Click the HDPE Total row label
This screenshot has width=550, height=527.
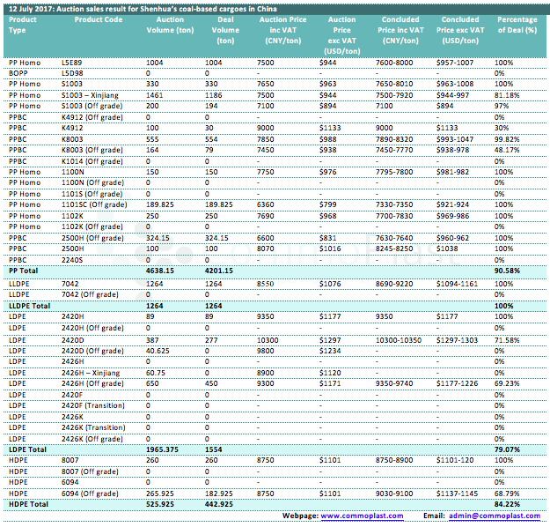29,504
